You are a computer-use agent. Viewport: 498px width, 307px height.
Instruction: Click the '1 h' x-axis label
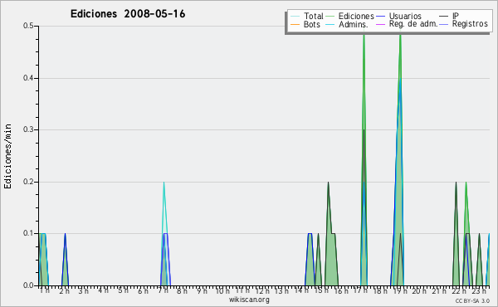click(x=45, y=290)
